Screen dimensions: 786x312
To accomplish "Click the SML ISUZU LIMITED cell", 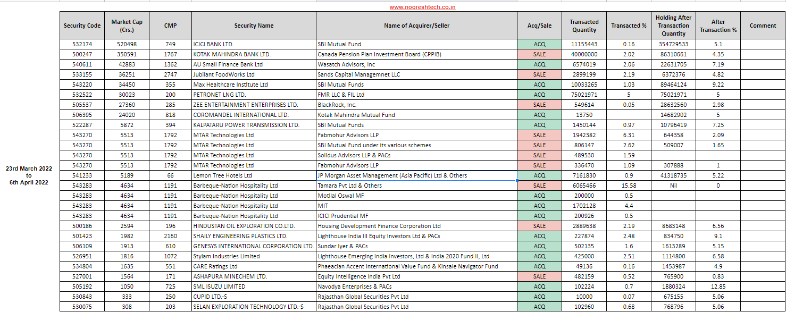I will coord(254,286).
